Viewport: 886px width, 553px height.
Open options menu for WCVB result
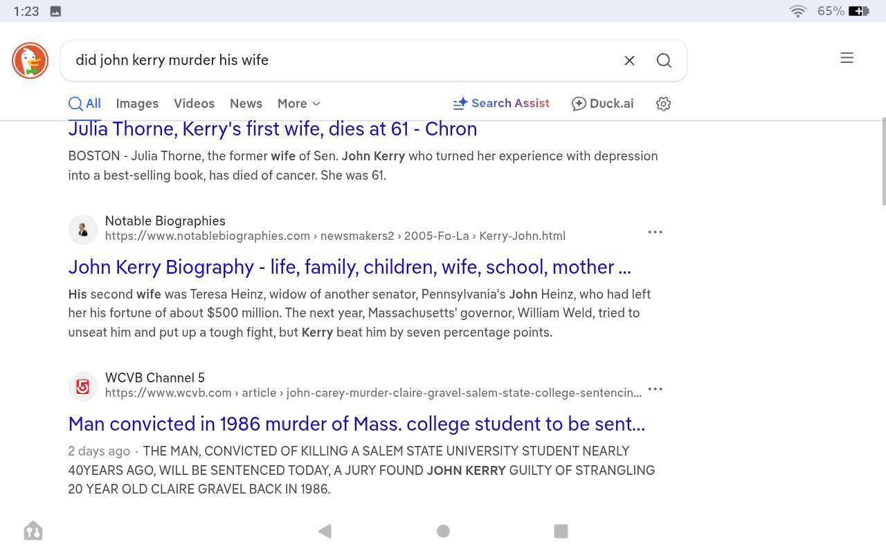click(655, 389)
